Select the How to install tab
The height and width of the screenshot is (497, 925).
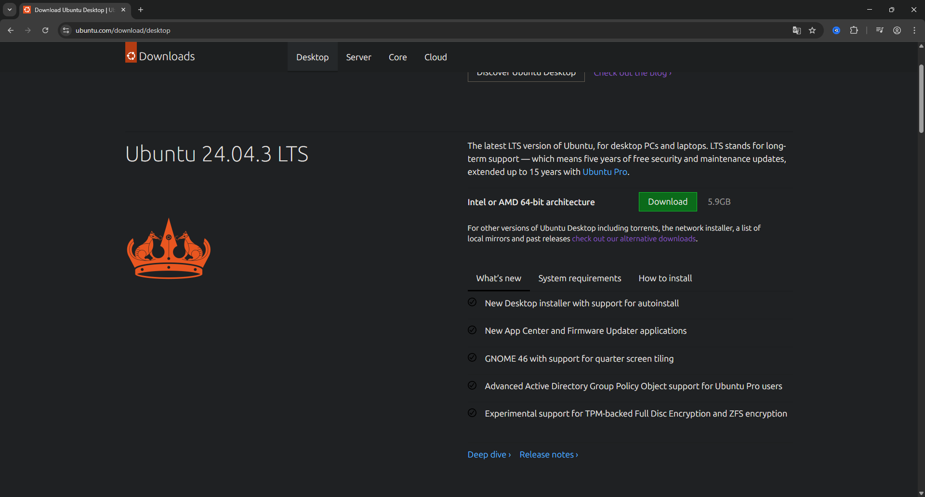(665, 278)
